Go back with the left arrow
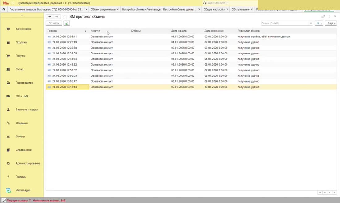The height and width of the screenshot is (203, 340). [50, 17]
